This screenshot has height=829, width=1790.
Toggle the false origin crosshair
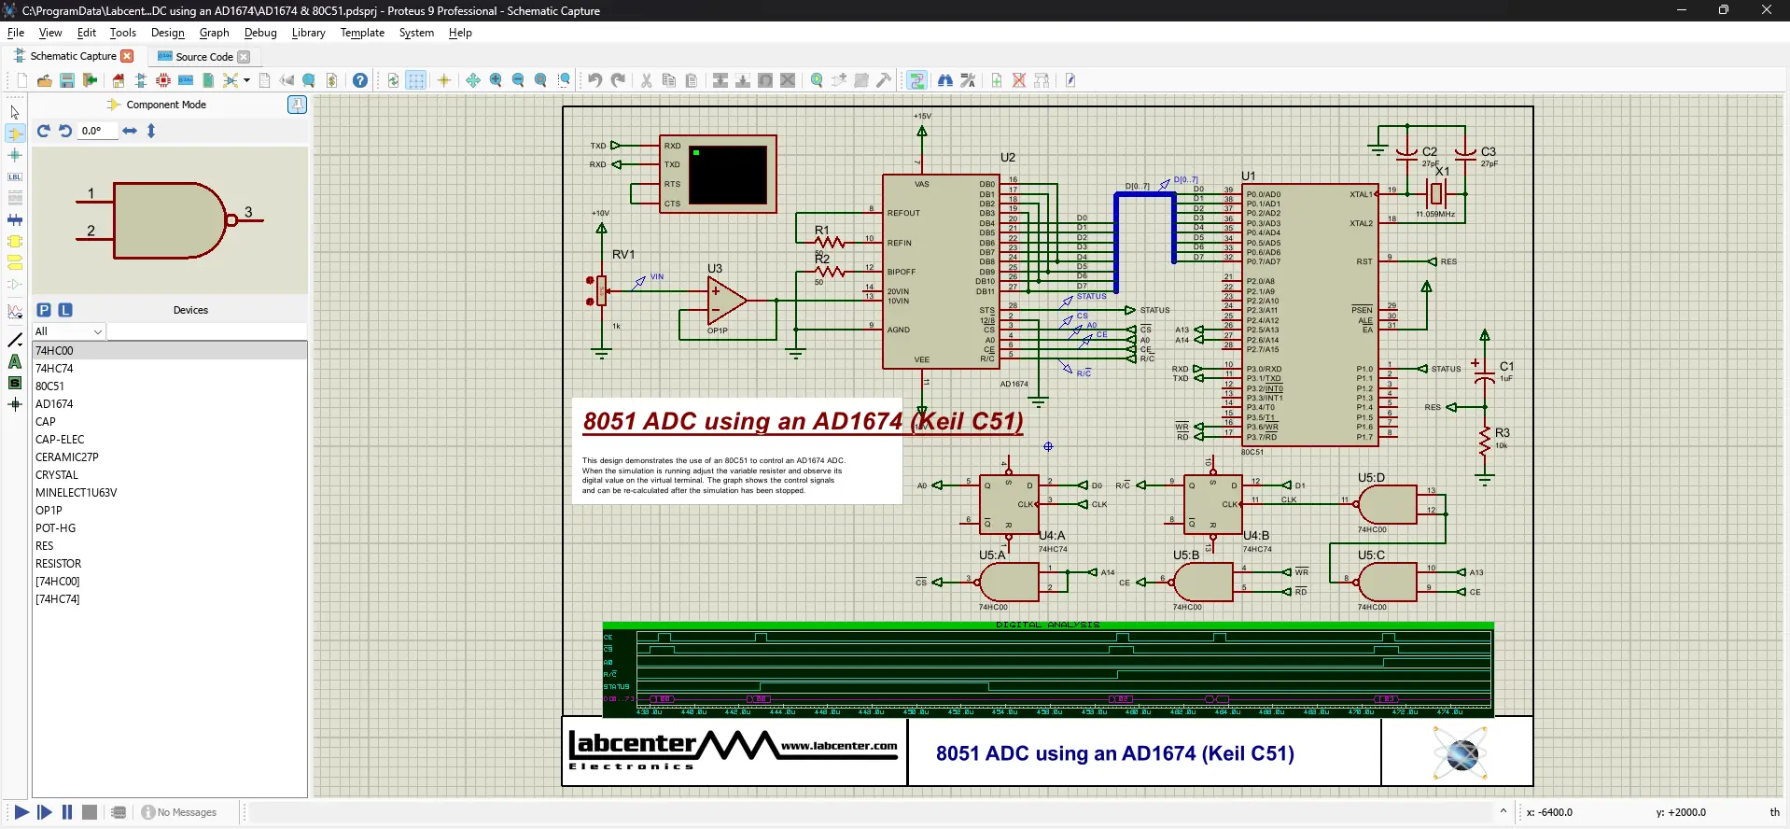click(444, 80)
